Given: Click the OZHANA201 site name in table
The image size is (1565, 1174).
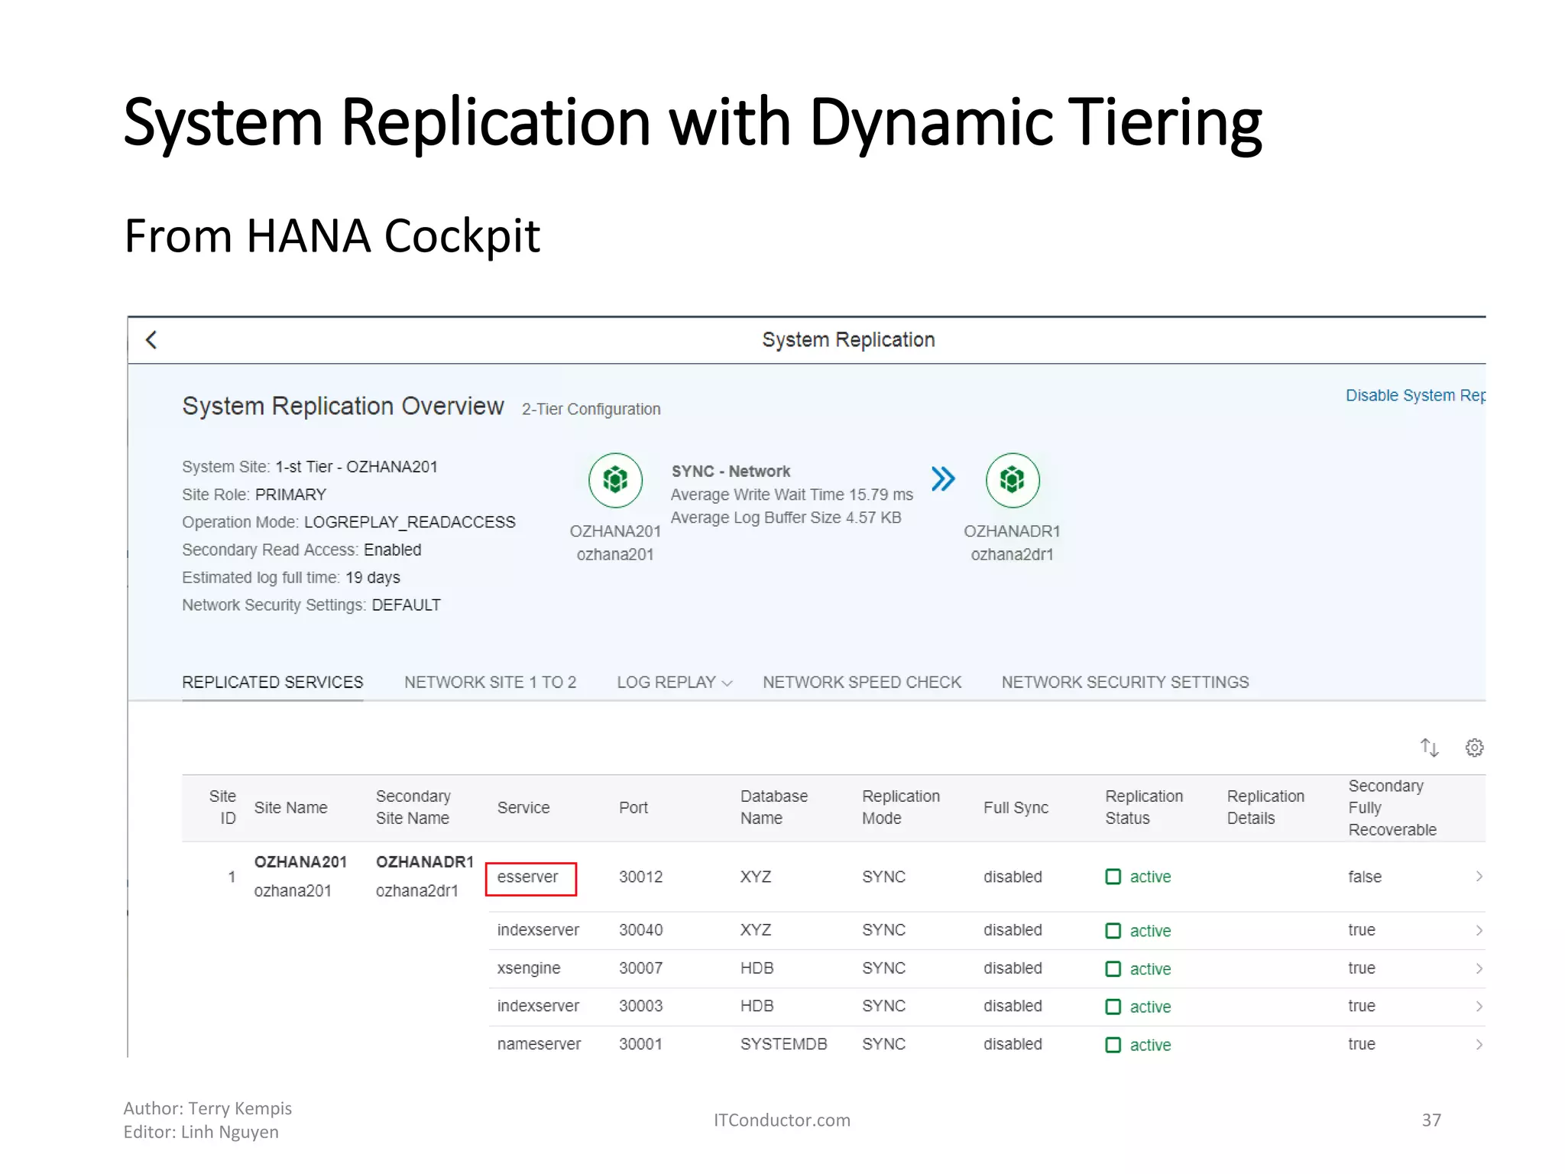Looking at the screenshot, I should coord(300,862).
